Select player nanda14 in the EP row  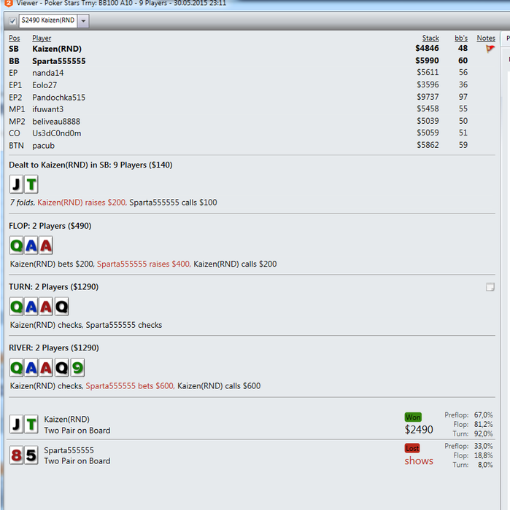pos(48,73)
